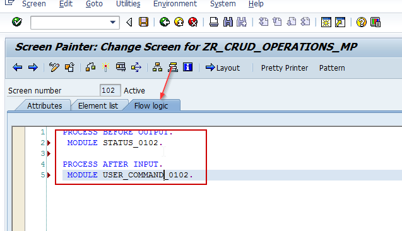Click the Other Object icon

[x=69, y=68]
